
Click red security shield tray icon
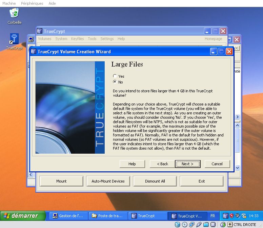point(231,216)
